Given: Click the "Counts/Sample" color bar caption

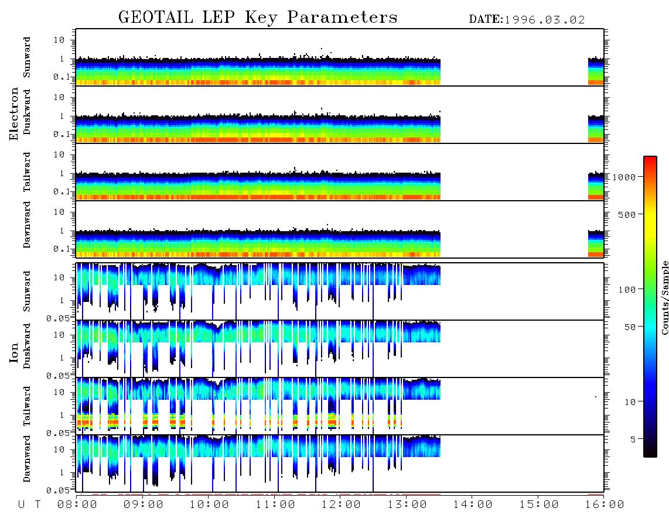Looking at the screenshot, I should pos(664,297).
